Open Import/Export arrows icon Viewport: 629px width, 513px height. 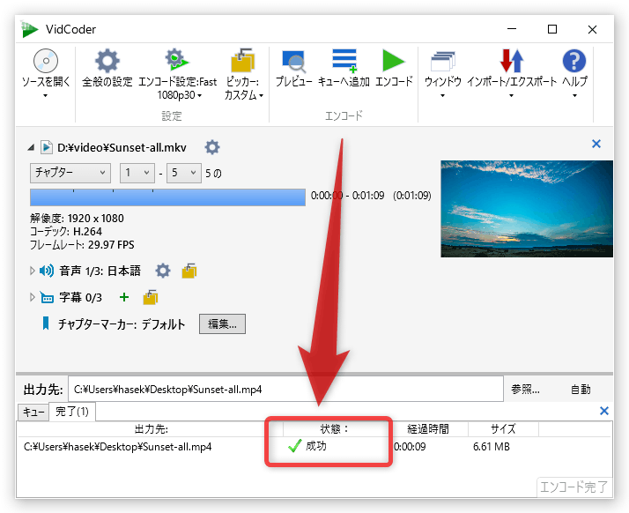[x=512, y=61]
